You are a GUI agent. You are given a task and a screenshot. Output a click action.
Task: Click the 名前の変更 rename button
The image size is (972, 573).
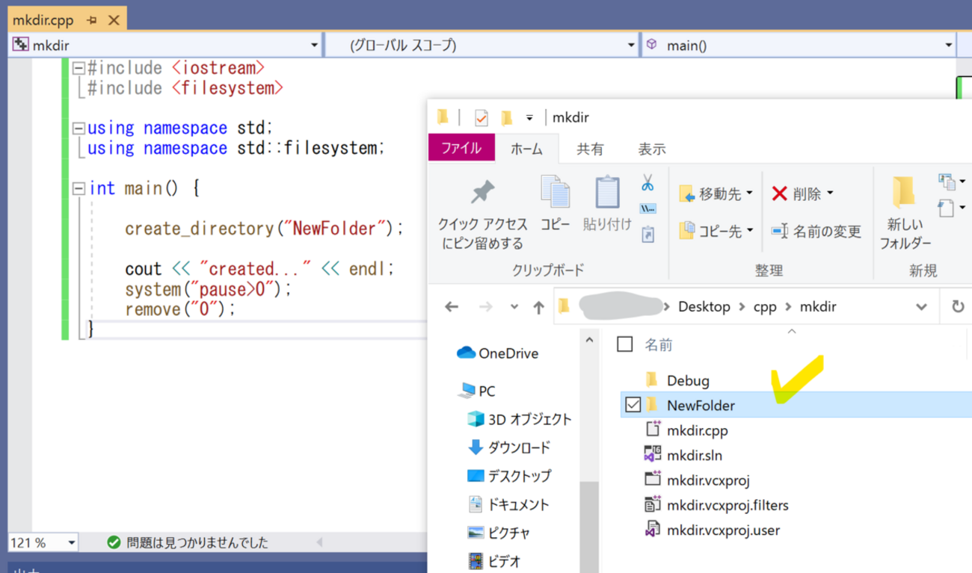[x=816, y=232]
